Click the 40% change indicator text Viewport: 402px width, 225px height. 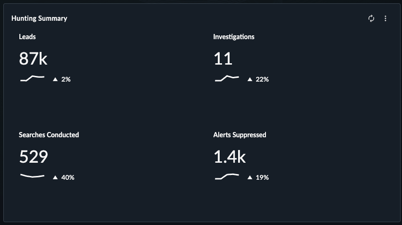tap(68, 177)
